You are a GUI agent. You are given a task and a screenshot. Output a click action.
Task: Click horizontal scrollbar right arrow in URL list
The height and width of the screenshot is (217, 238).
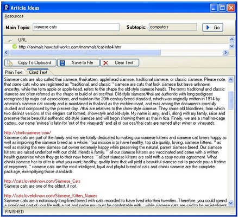[226, 53]
